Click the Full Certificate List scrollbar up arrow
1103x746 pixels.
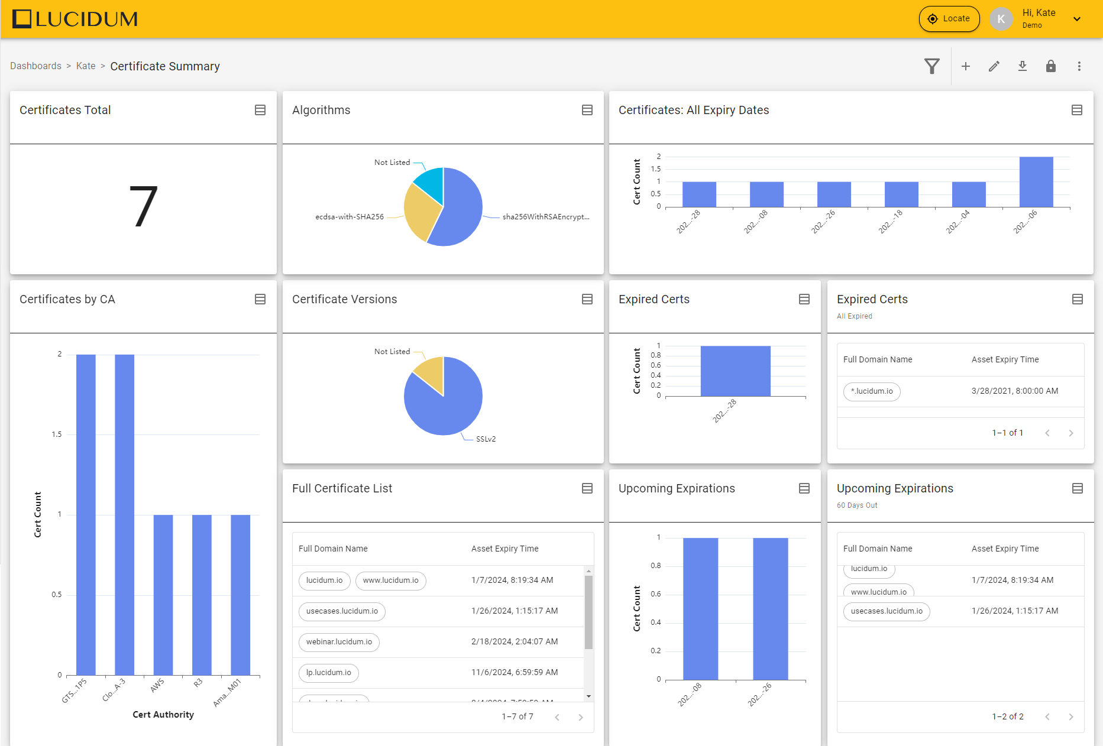coord(588,571)
